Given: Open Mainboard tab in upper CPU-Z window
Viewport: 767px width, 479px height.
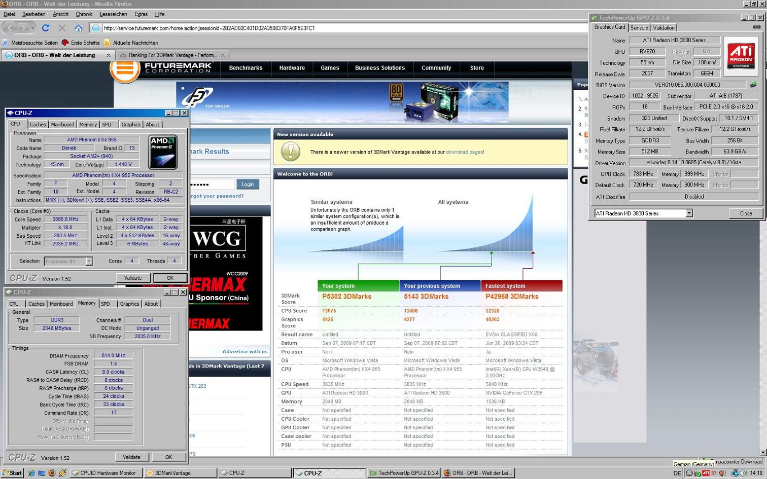Looking at the screenshot, I should [62, 124].
